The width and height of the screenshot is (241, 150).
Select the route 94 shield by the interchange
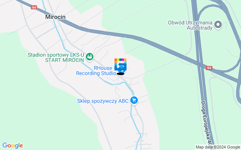coord(209,68)
